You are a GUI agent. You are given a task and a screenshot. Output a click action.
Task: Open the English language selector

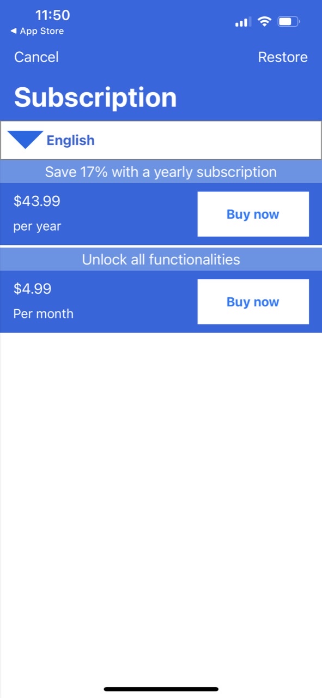[x=70, y=140]
